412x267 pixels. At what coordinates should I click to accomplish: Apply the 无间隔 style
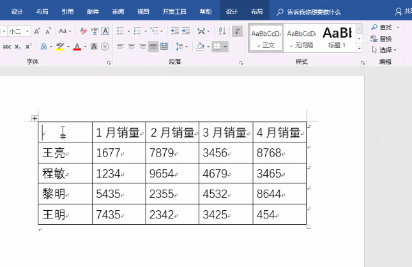[301, 38]
